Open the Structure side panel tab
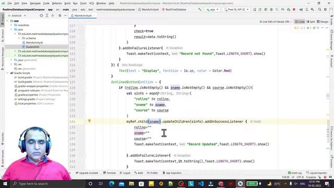This screenshot has width=334, height=188. 3,35
